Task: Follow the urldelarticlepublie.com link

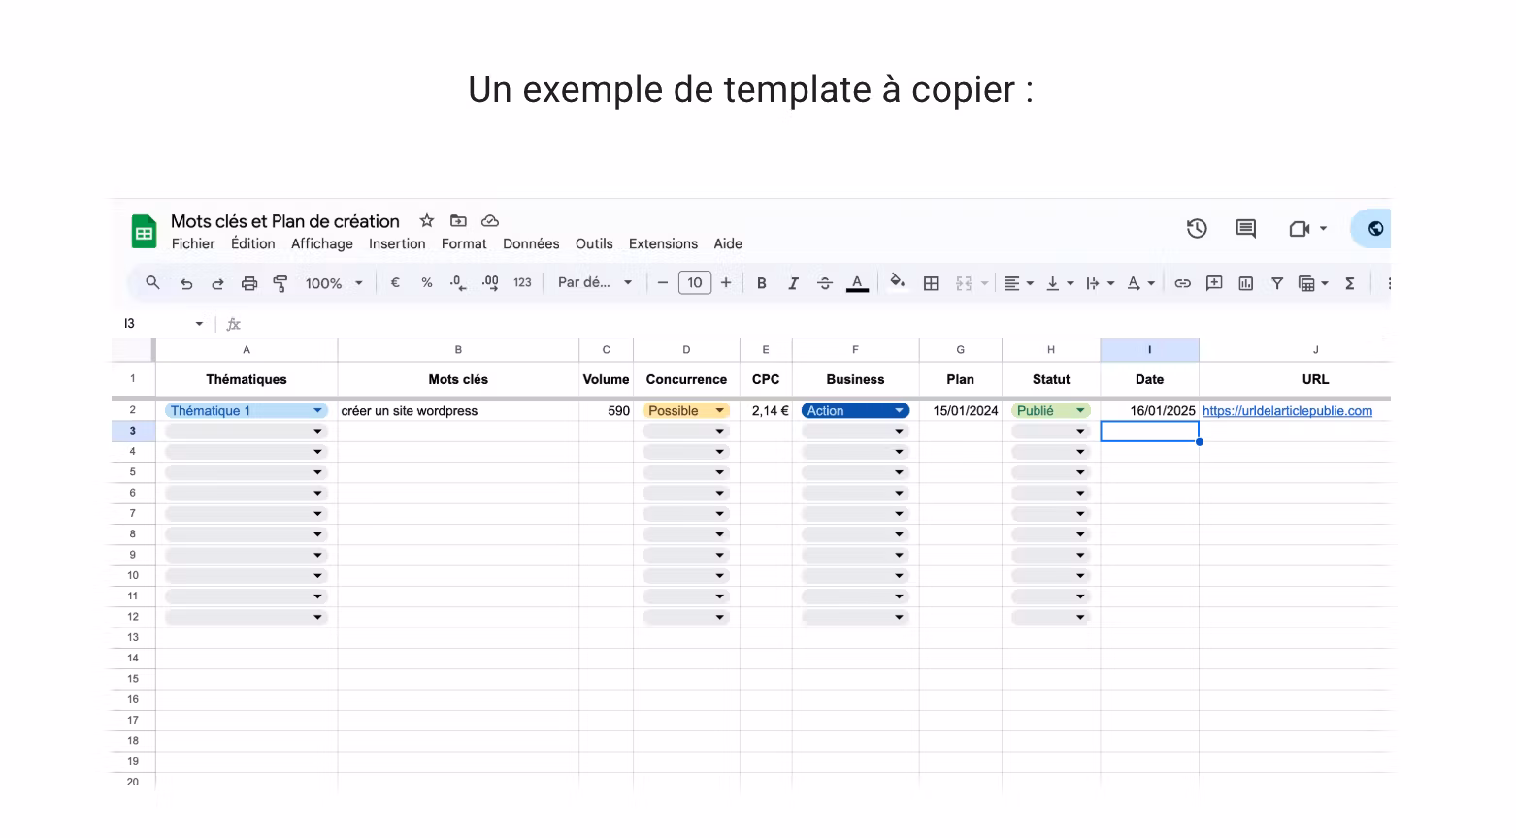Action: [1287, 411]
